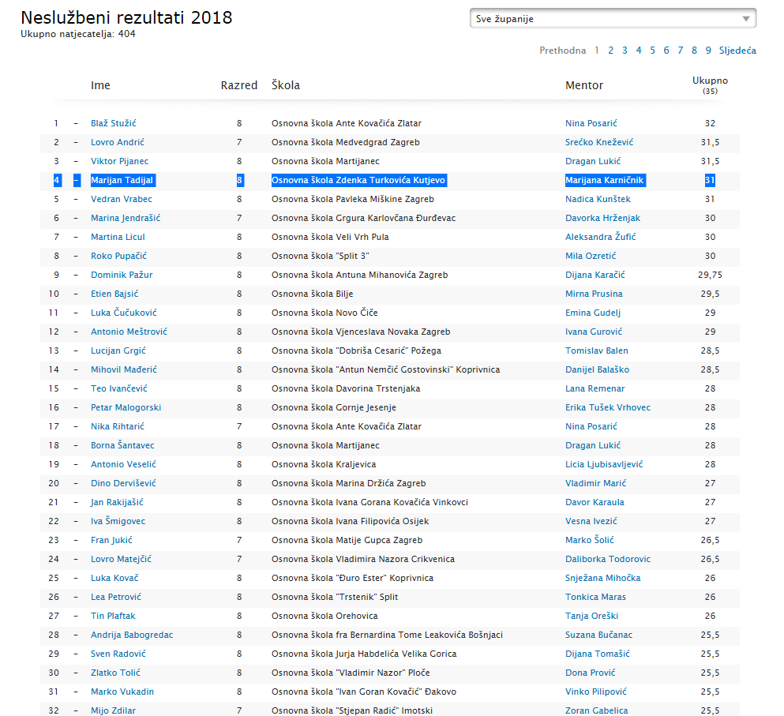Viewport: 784px width, 716px height.
Task: Go to results page 9
Action: coord(708,51)
